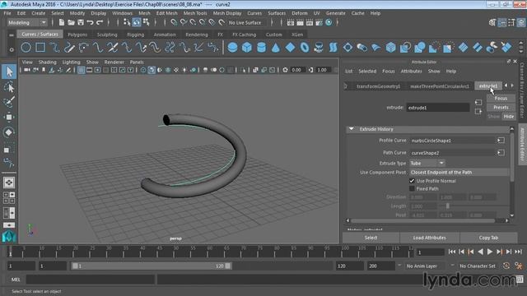The image size is (527, 296).
Task: Open the Extrude Type dropdown
Action: pyautogui.click(x=427, y=163)
